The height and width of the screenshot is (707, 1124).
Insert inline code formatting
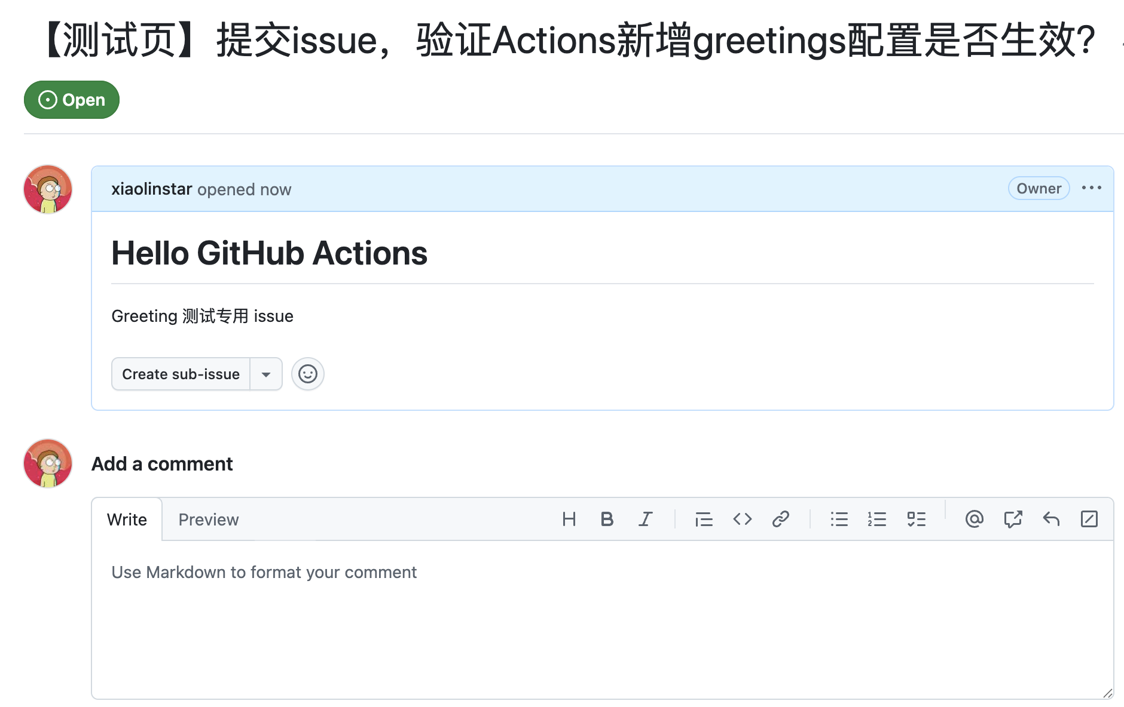[x=742, y=519]
